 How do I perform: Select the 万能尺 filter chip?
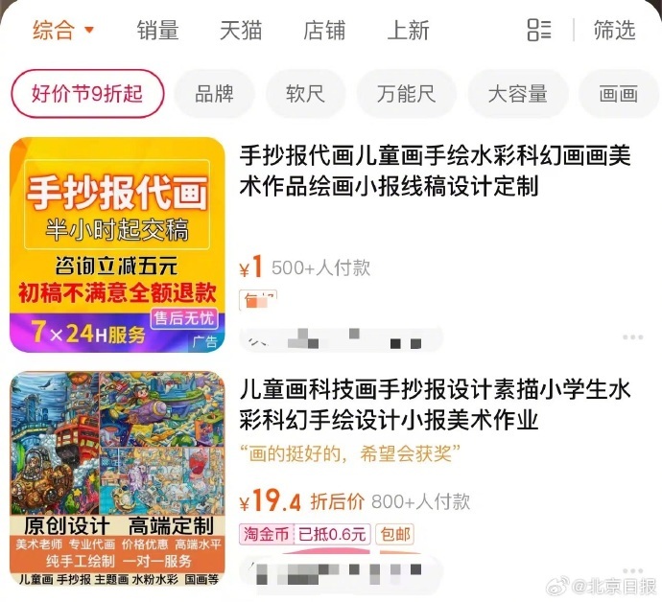coord(406,94)
